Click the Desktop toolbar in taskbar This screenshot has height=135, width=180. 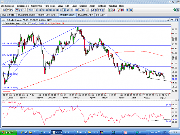[153, 132]
